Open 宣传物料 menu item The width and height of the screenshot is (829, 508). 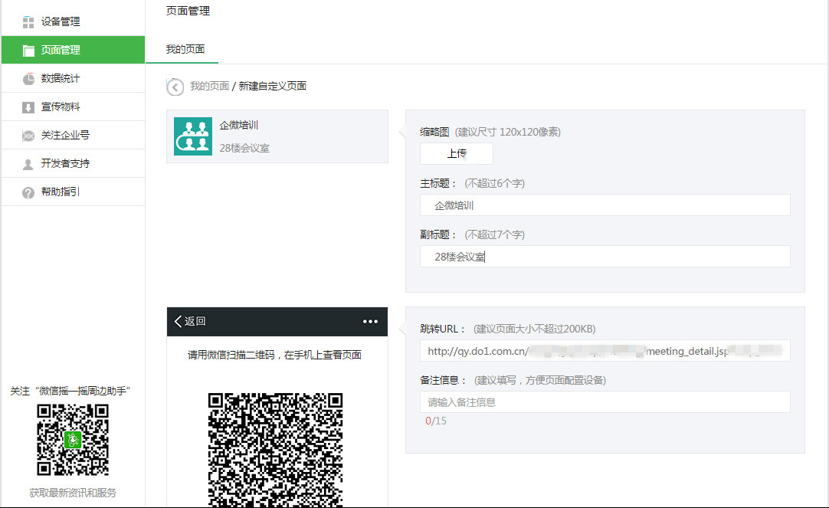(73, 107)
